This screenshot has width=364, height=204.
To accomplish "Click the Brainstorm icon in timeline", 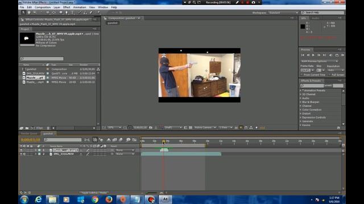I will point(128,139).
